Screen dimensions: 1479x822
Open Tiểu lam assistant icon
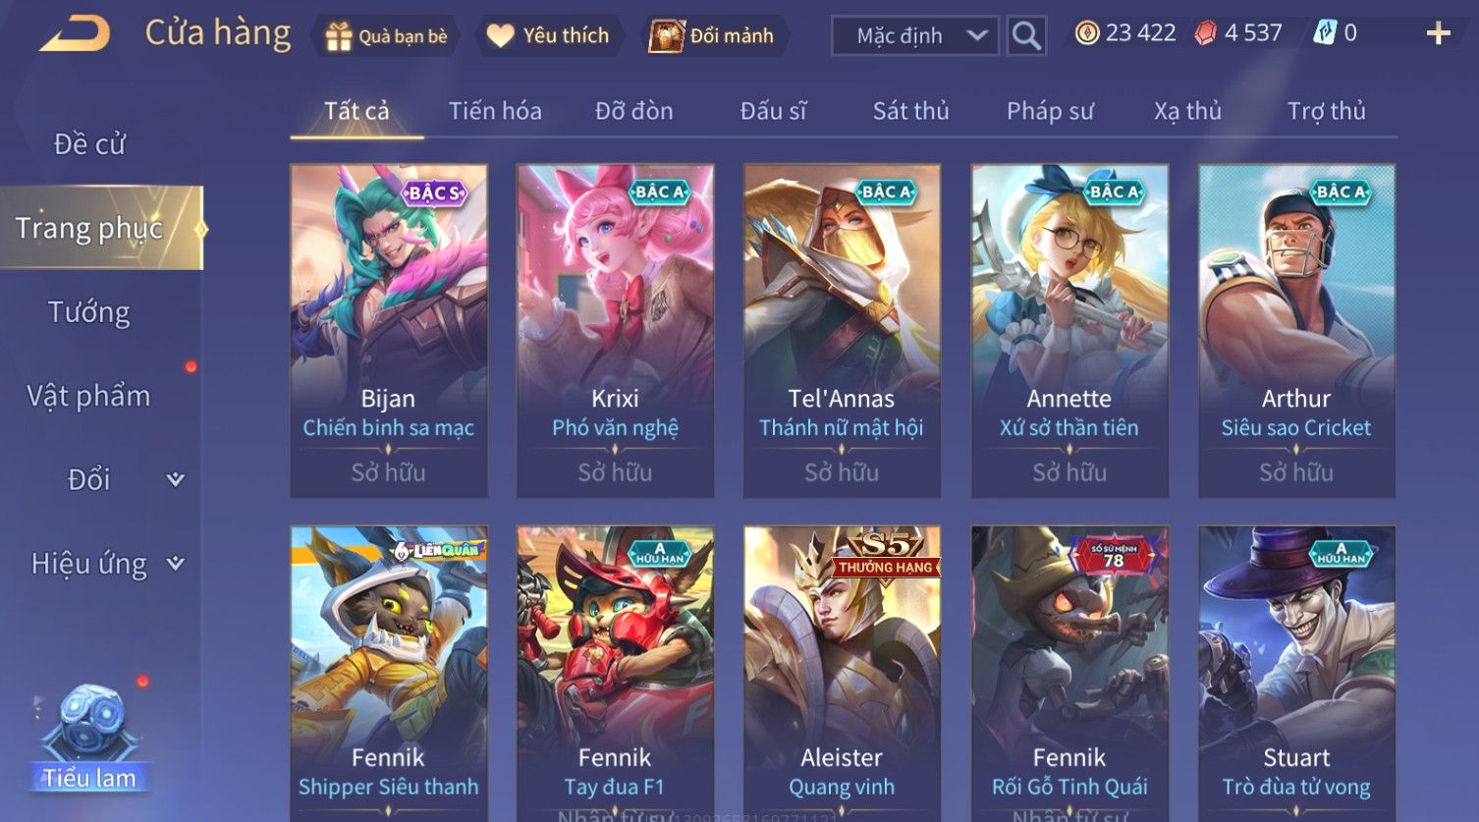tap(89, 737)
